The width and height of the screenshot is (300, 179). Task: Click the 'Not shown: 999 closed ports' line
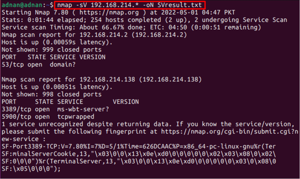tap(51, 50)
